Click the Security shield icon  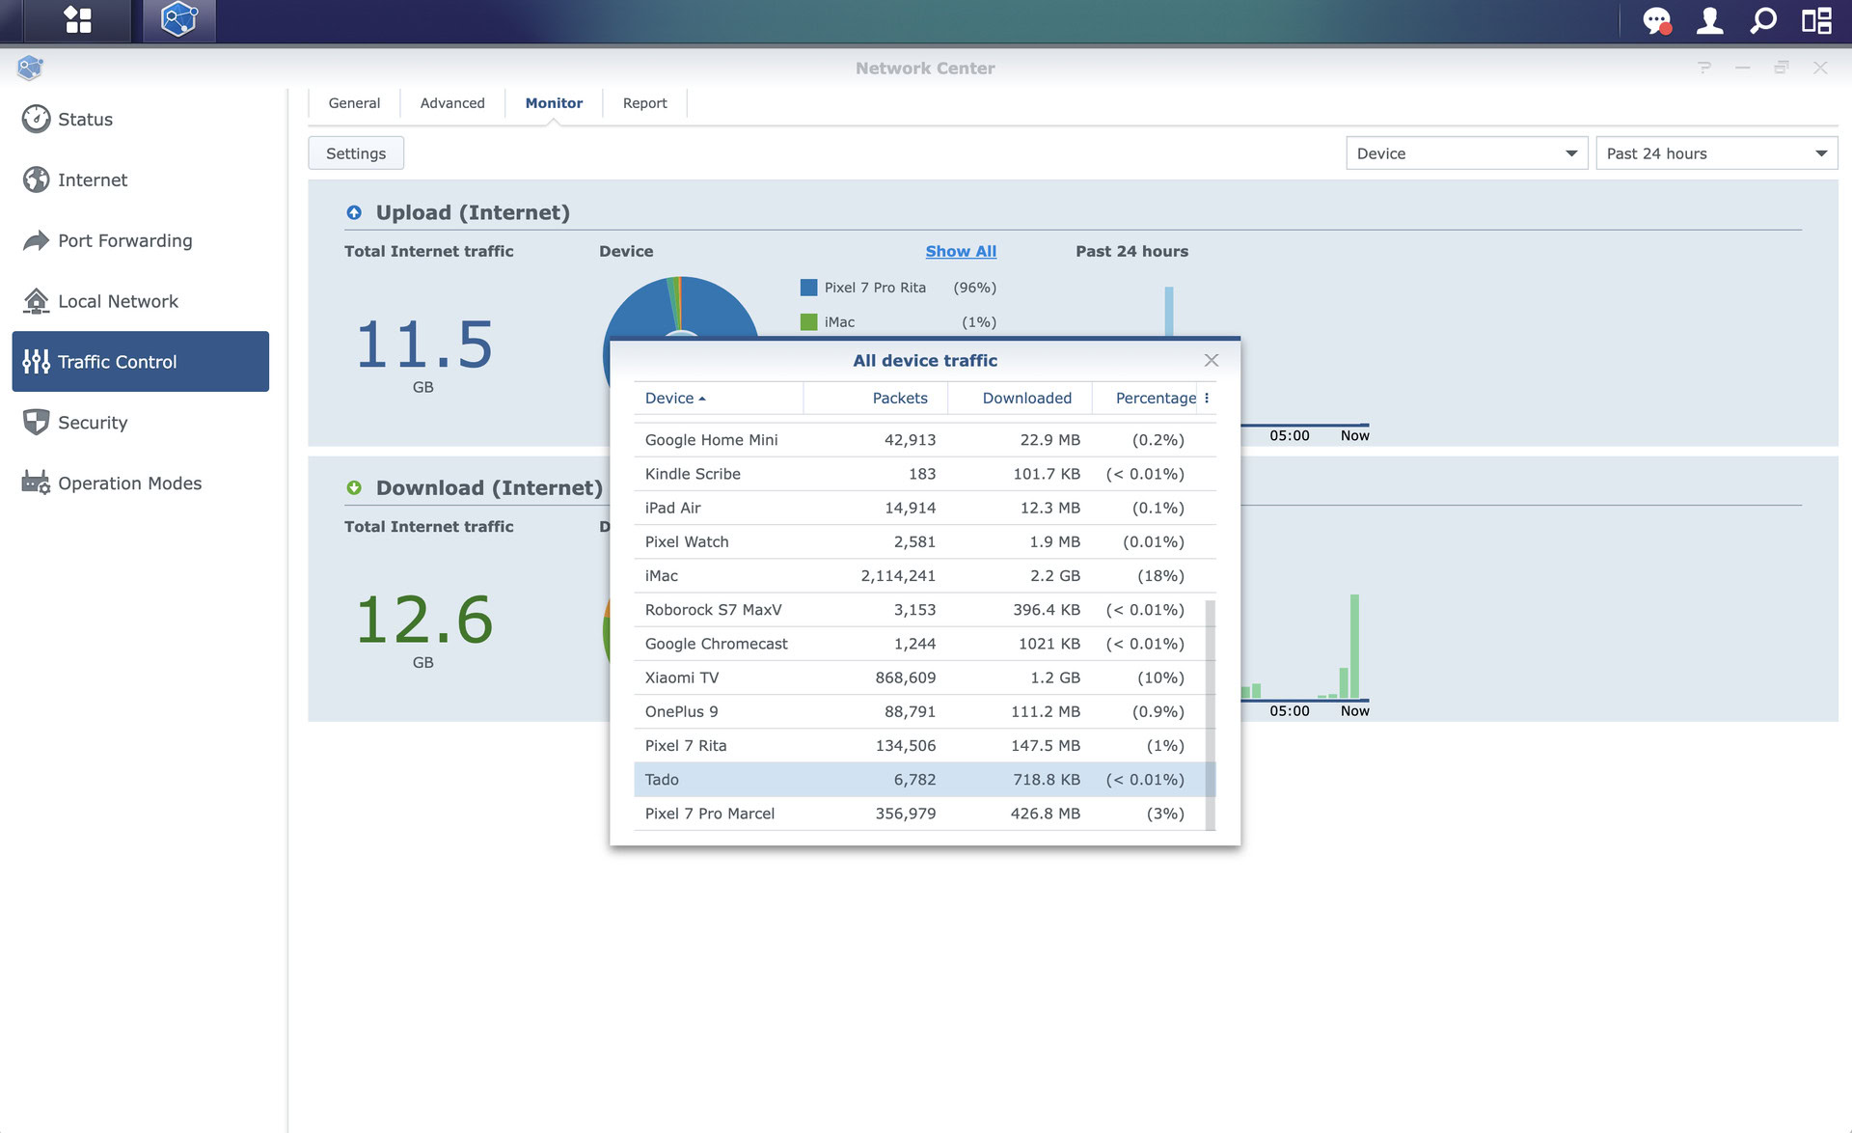(x=36, y=423)
